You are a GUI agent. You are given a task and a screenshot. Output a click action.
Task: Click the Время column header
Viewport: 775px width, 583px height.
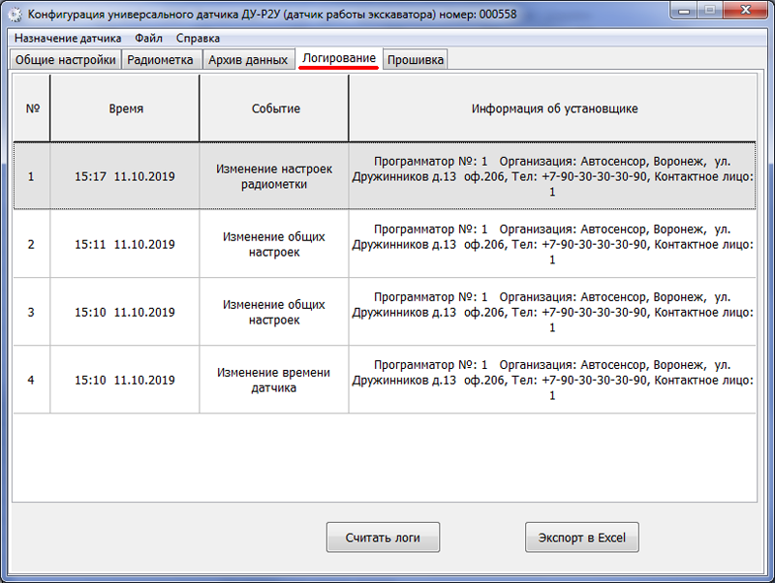pyautogui.click(x=126, y=108)
